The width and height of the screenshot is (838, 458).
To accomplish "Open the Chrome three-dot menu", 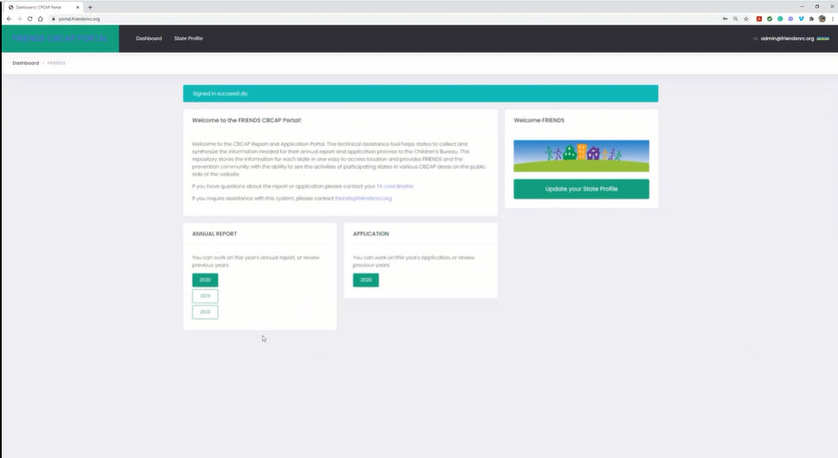I will point(833,19).
